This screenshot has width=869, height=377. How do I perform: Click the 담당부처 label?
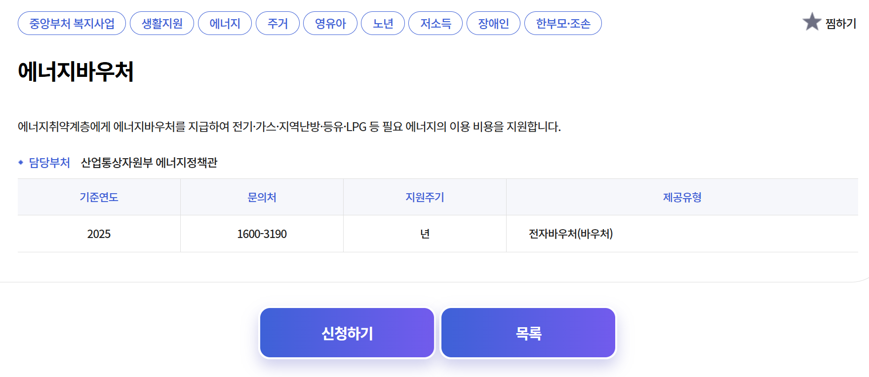tap(49, 163)
